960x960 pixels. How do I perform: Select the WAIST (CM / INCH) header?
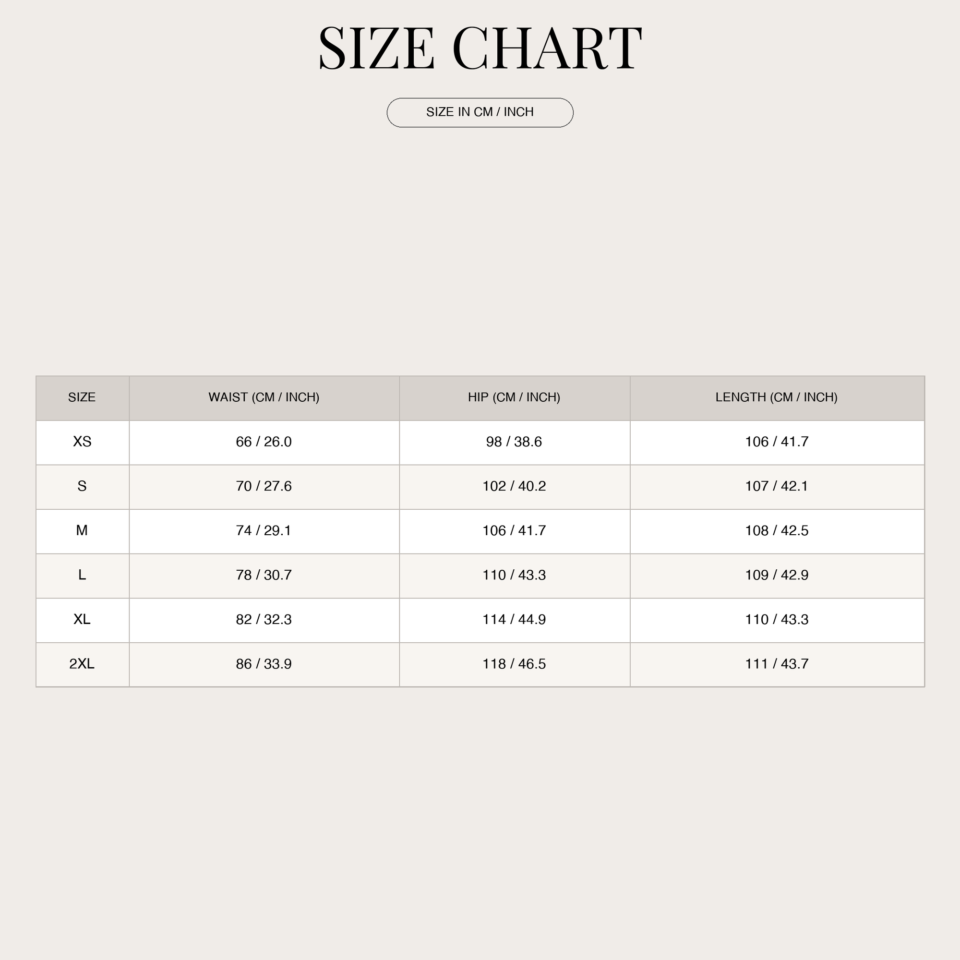[264, 397]
